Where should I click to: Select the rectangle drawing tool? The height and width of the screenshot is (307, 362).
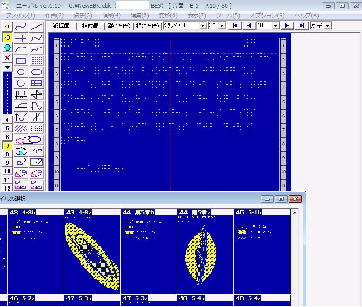coord(21,60)
